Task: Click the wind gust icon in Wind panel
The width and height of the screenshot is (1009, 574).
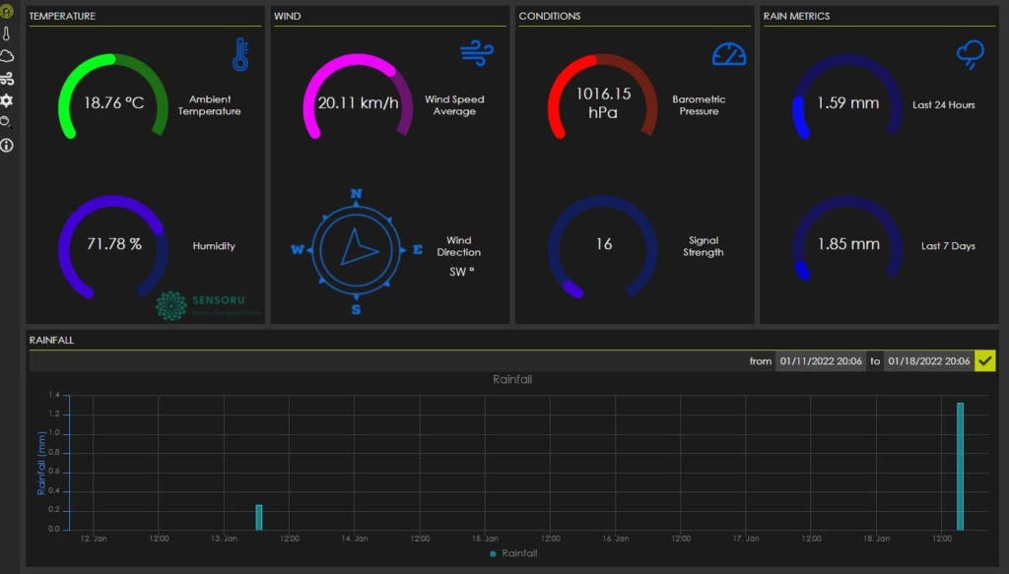Action: 477,53
